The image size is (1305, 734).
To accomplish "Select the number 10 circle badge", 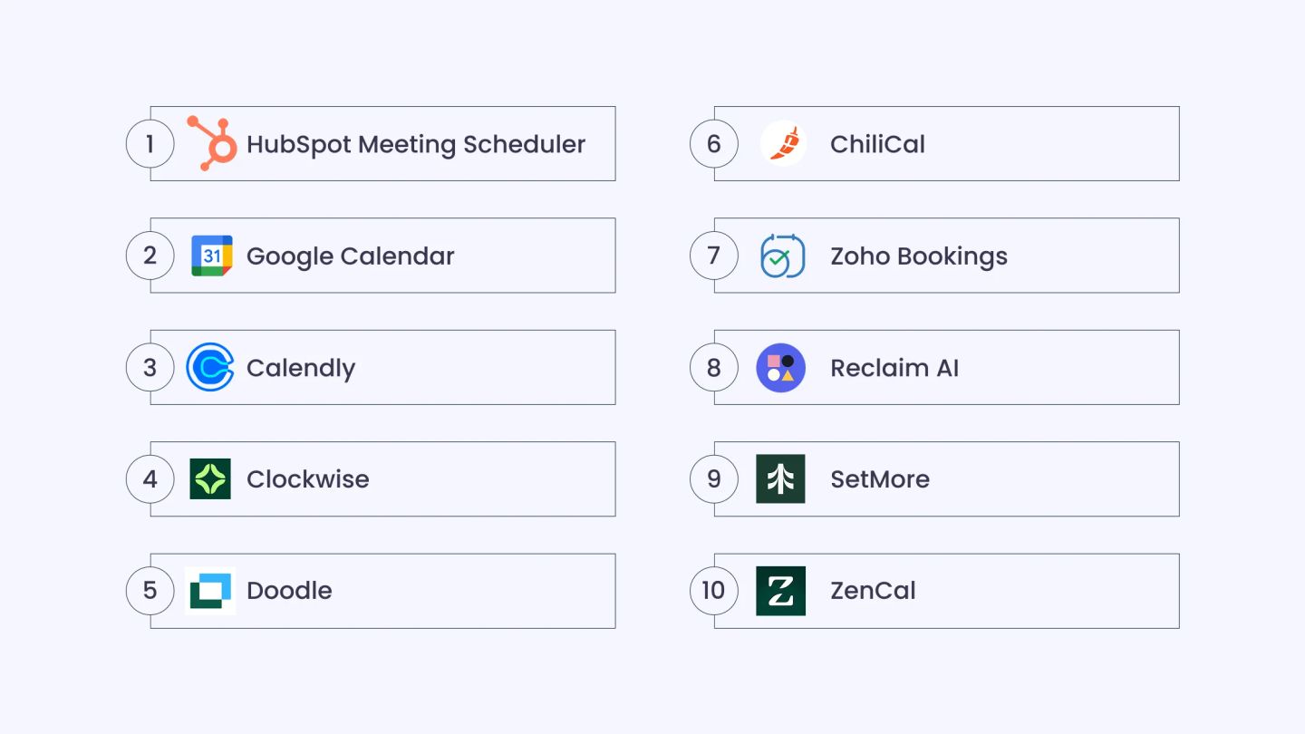I will coord(714,591).
